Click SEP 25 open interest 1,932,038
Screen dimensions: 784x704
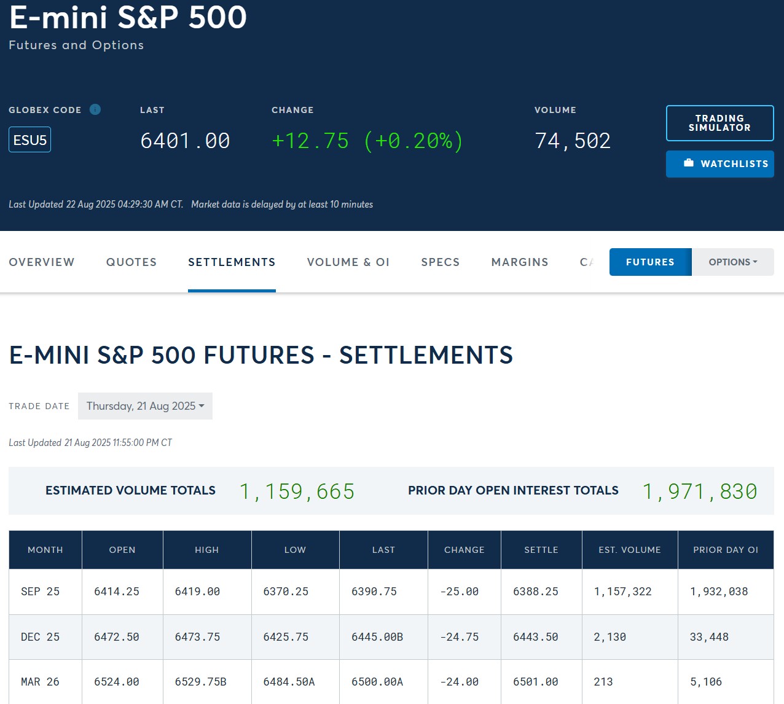(x=719, y=592)
